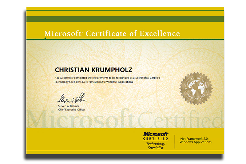246x164 pixels.
Task: Click the 'Technology Specialist: .Net Framework 2.0' body line
Action: (93, 82)
